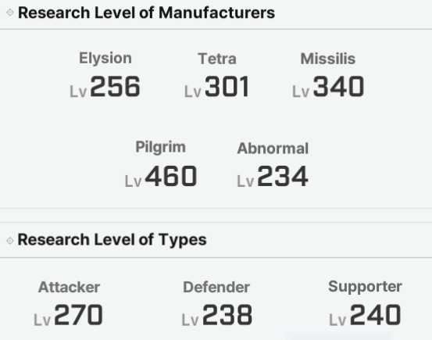The height and width of the screenshot is (340, 432).
Task: Select the Supporter type label
Action: 365,287
